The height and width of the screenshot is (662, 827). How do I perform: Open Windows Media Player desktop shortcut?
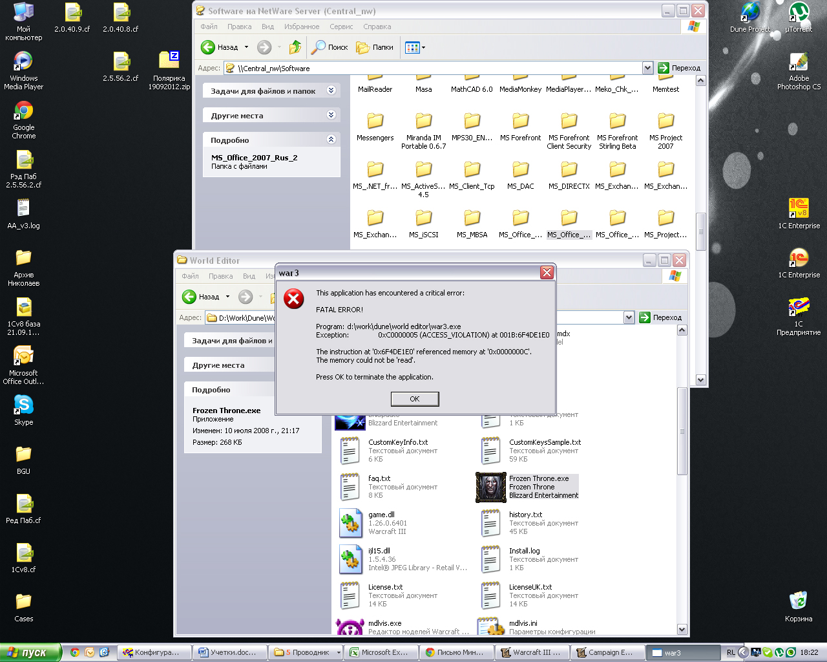click(24, 70)
